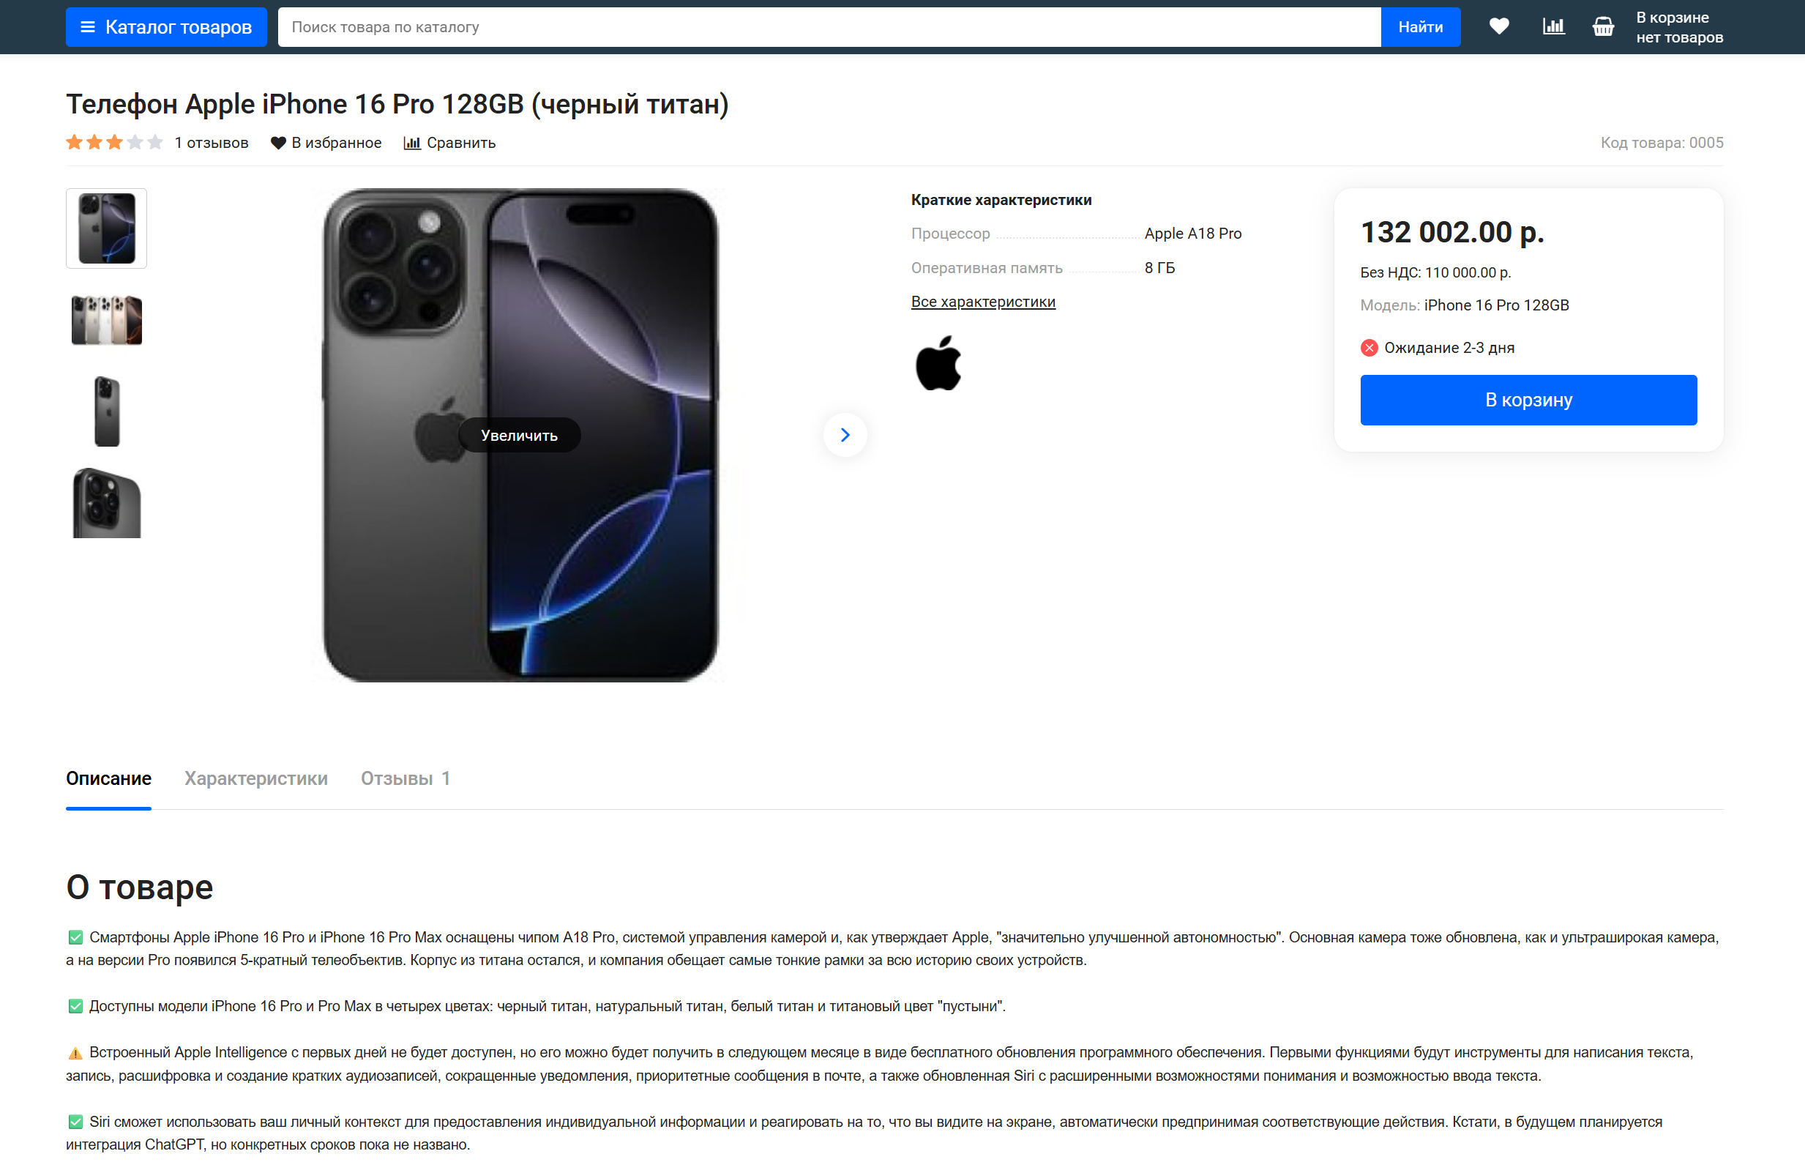Screen dimensions: 1805x1173
Task: Switch to the Характеристики tab
Action: [x=256, y=778]
